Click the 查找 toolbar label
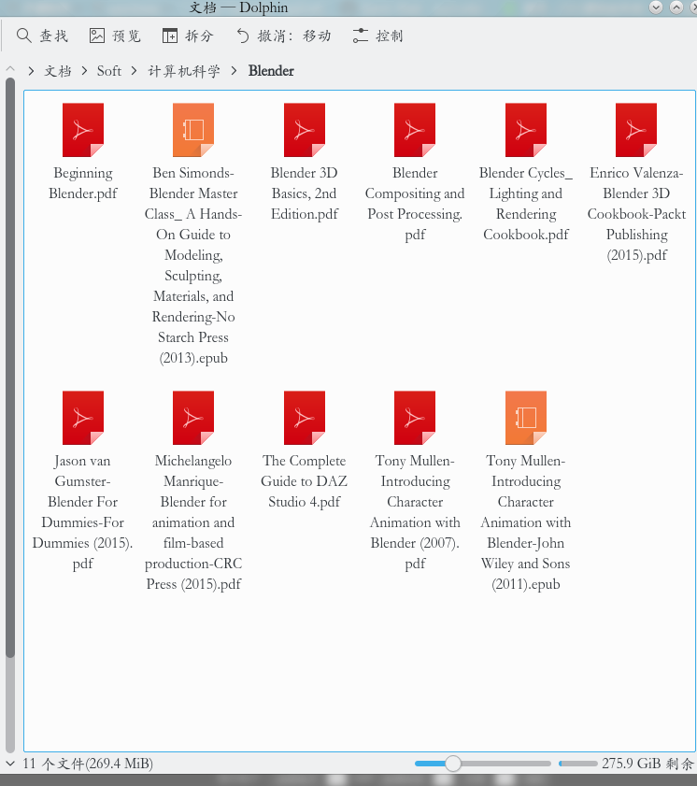697x786 pixels. (x=53, y=36)
